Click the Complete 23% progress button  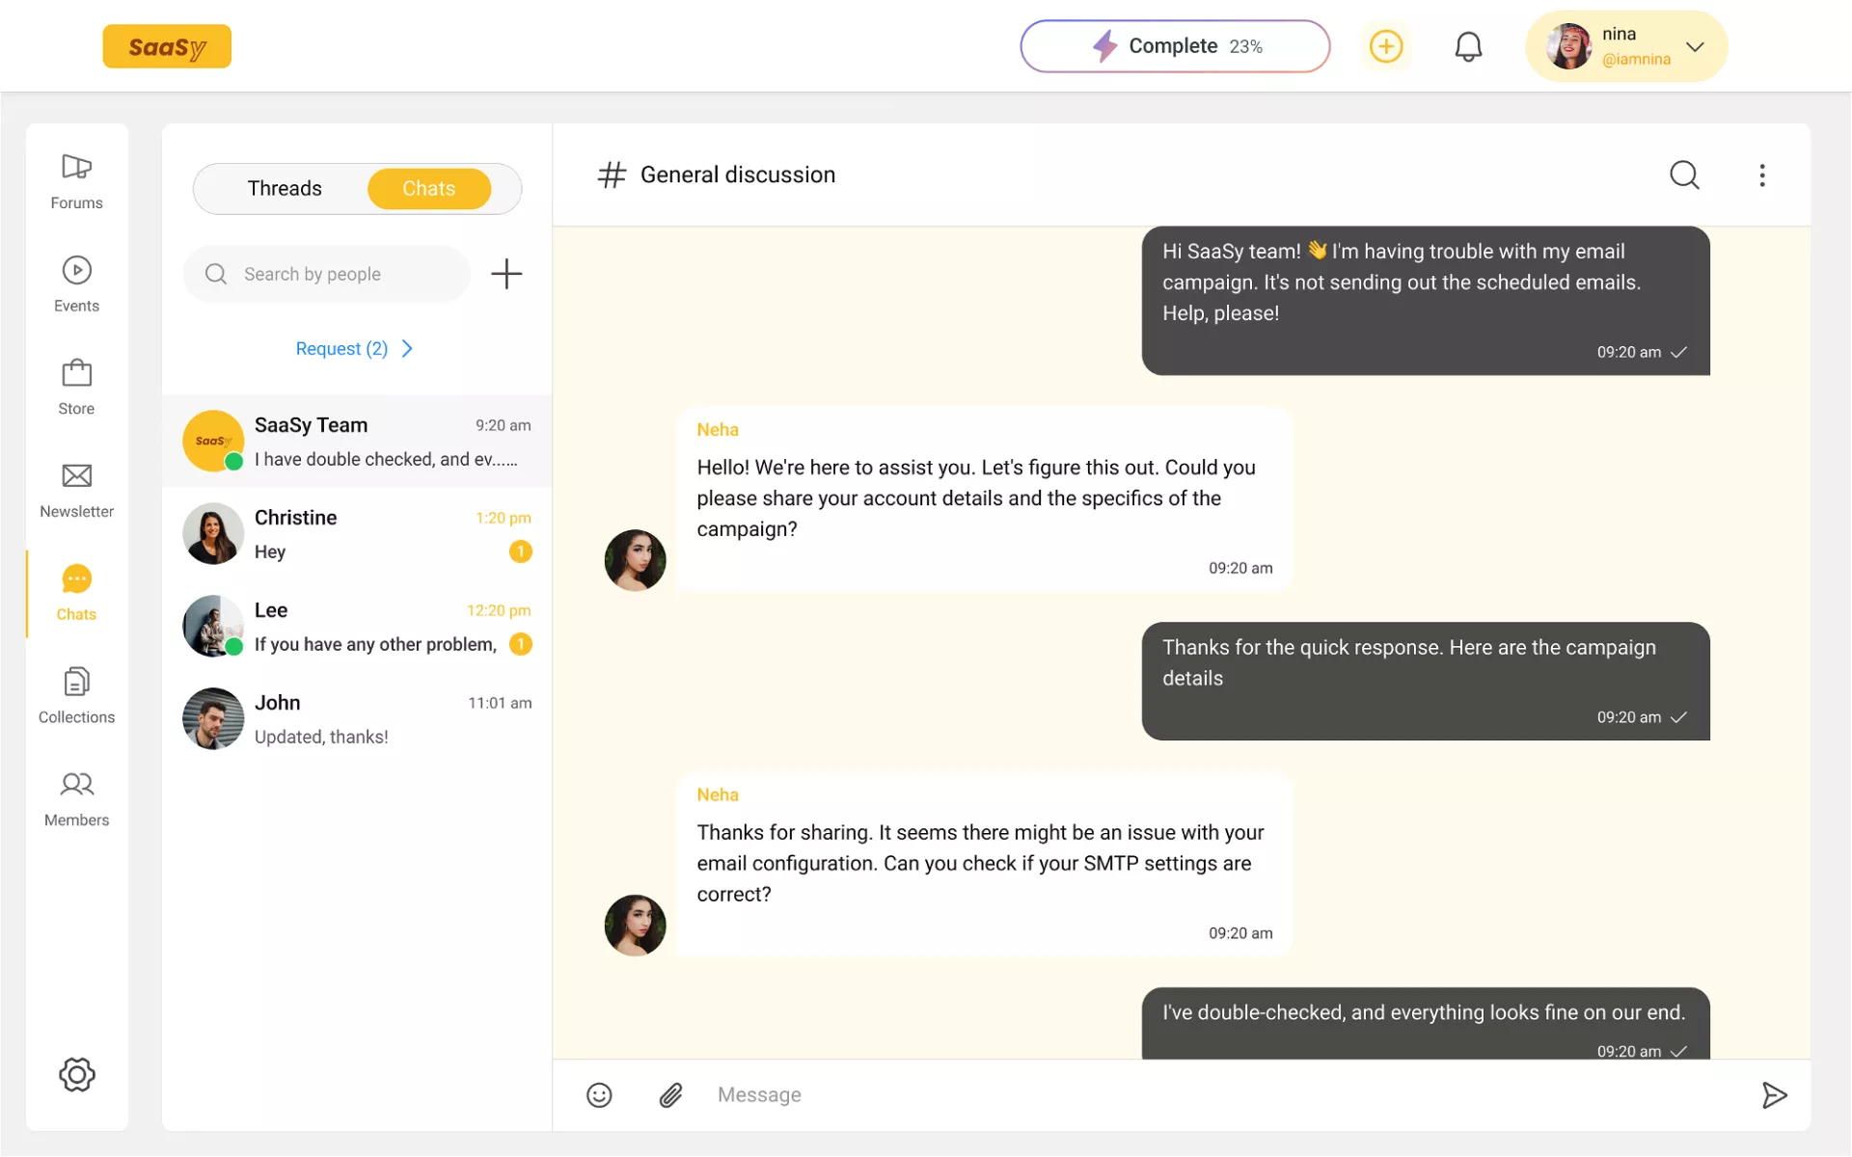[x=1174, y=46]
